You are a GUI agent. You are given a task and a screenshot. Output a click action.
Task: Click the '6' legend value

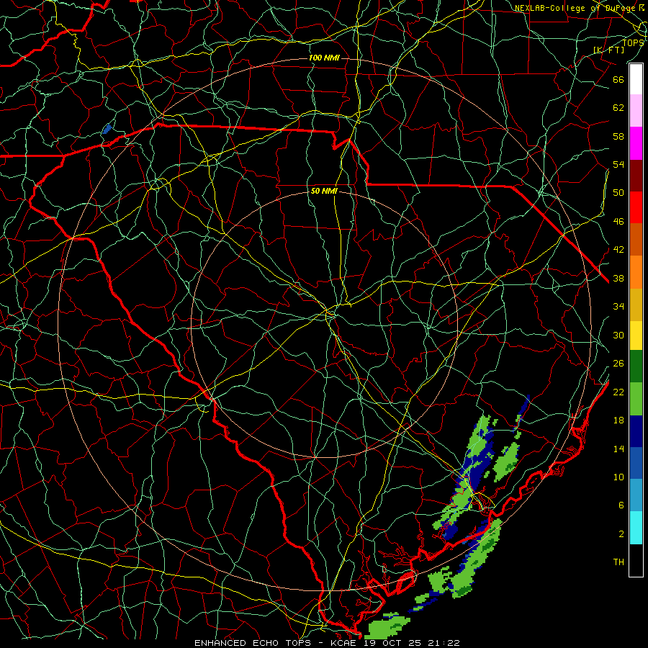tap(621, 505)
